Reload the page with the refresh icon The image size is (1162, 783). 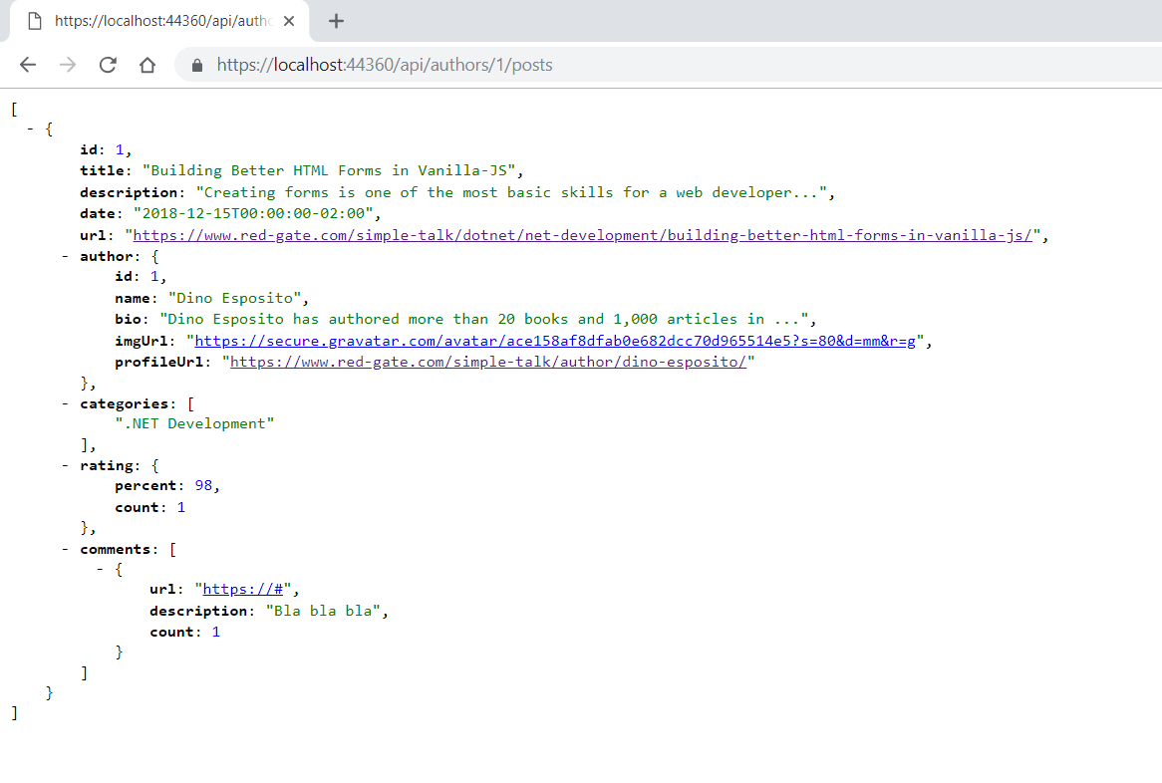[x=108, y=65]
